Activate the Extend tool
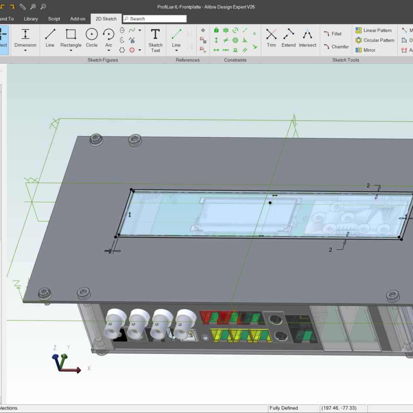 click(x=288, y=37)
